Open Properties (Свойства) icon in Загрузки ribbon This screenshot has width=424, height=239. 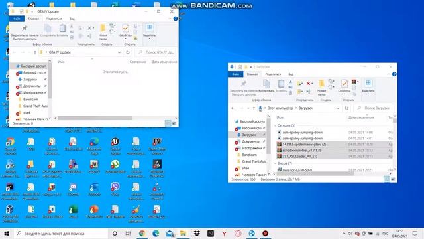344,84
